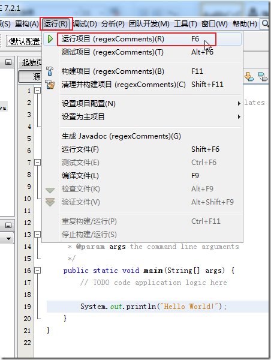Switch to the 起始页 tab
The width and height of the screenshot is (271, 360).
point(31,62)
